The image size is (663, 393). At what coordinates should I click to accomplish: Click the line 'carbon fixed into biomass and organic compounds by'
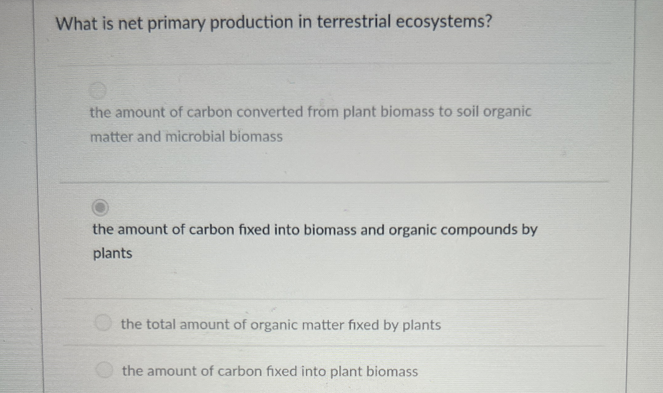coord(363,230)
